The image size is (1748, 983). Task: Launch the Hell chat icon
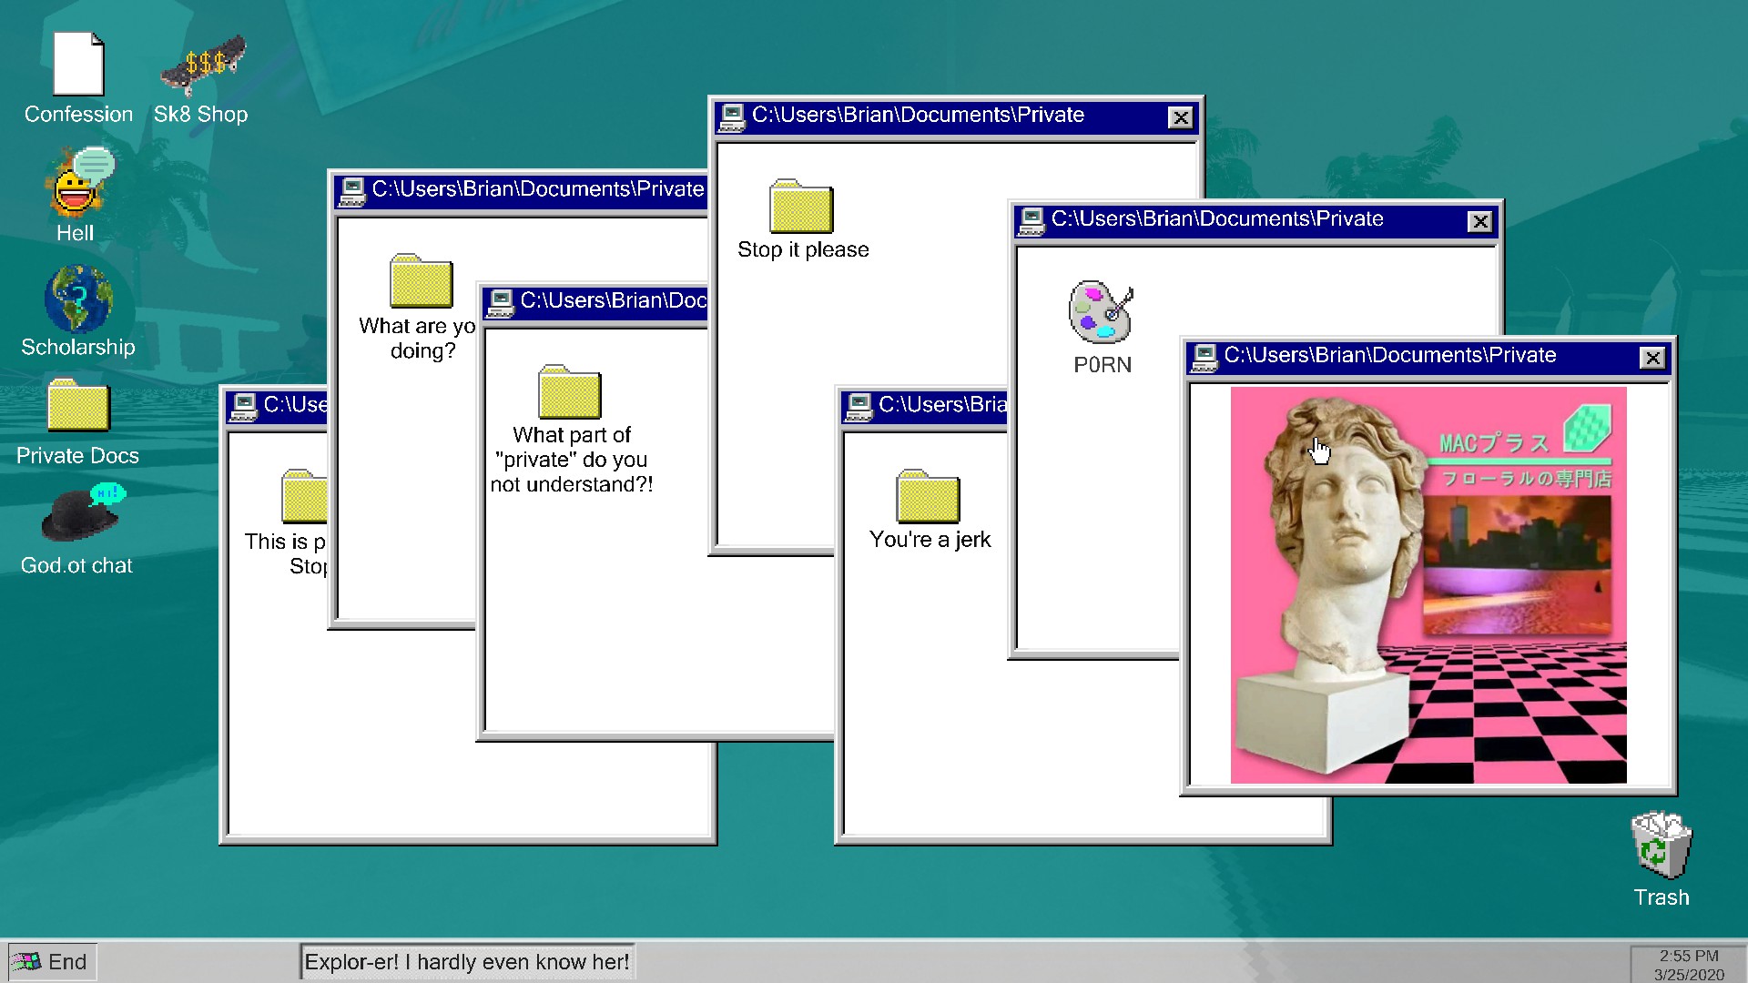click(x=78, y=183)
